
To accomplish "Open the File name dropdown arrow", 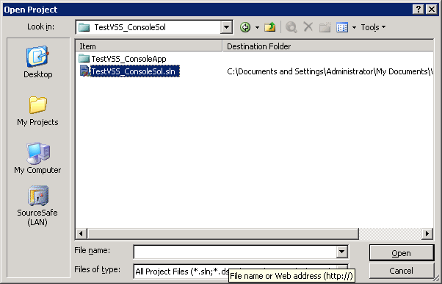I will 341,252.
